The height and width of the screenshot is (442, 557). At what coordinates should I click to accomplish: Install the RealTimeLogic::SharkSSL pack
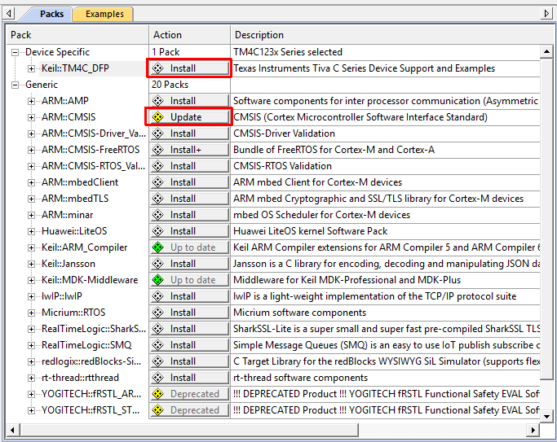pyautogui.click(x=190, y=329)
